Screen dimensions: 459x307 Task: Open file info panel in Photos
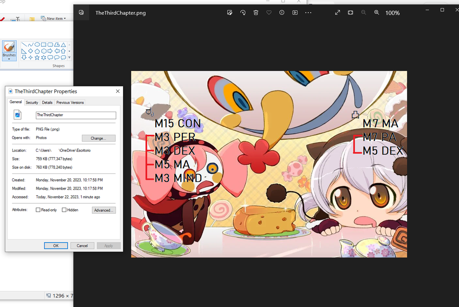[282, 13]
